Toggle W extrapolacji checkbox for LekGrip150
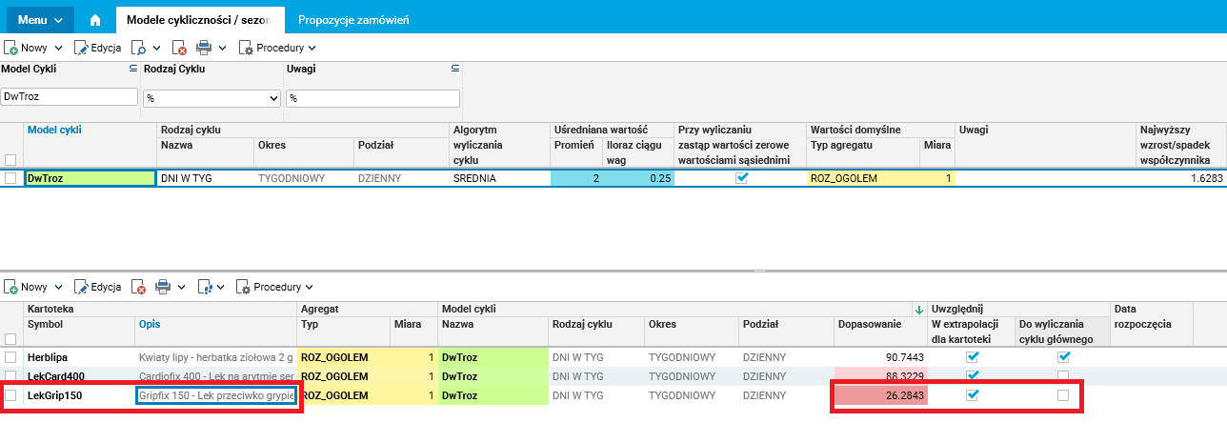Viewport: 1227px width, 443px height. pos(973,394)
